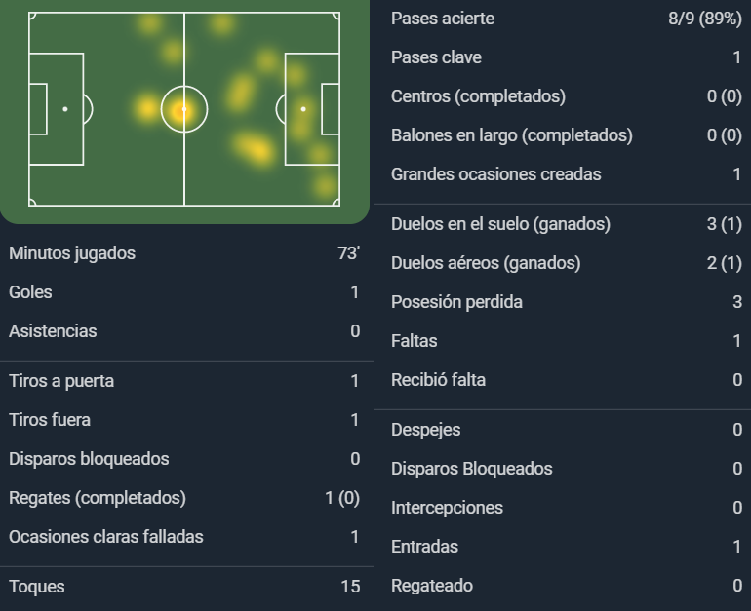Click the Goles stat label

[x=30, y=292]
